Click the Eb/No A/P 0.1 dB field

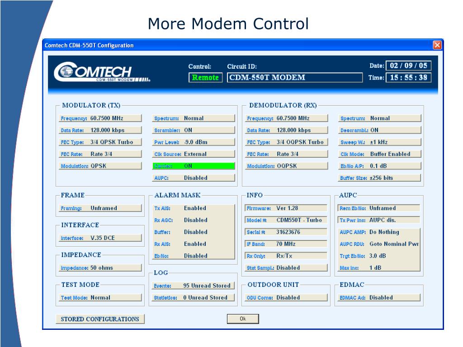tap(380, 166)
